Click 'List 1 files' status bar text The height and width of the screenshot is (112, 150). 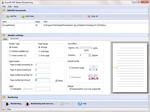tap(6, 109)
